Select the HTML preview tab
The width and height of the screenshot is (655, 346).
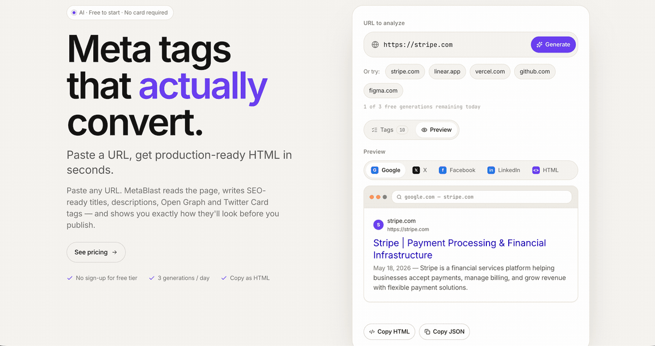click(x=545, y=170)
